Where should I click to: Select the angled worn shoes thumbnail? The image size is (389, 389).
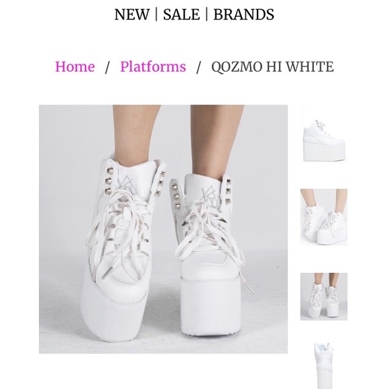tap(324, 217)
